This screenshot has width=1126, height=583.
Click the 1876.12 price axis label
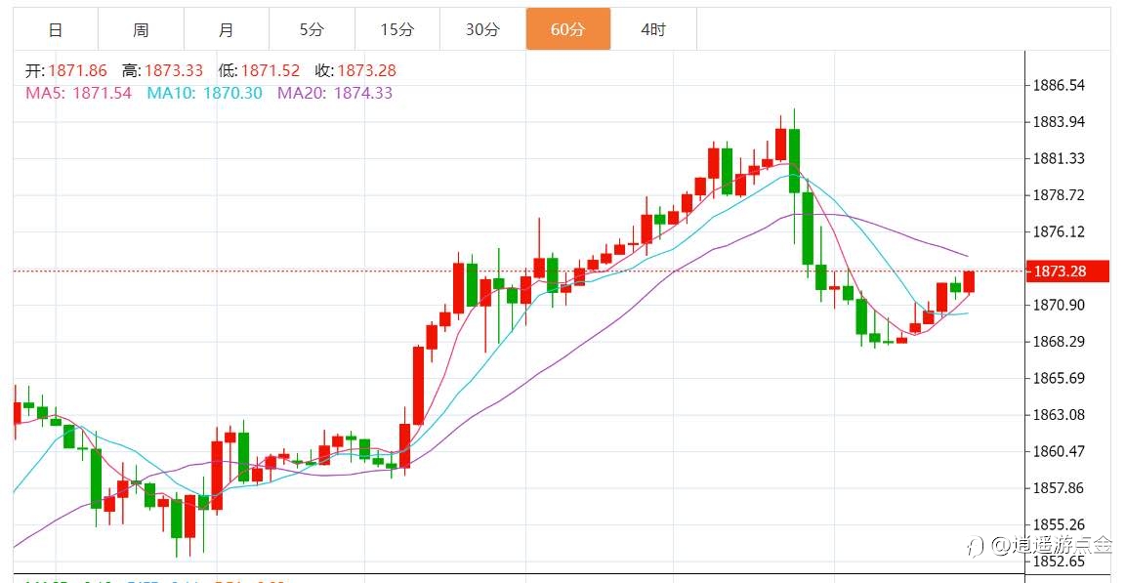click(1059, 231)
